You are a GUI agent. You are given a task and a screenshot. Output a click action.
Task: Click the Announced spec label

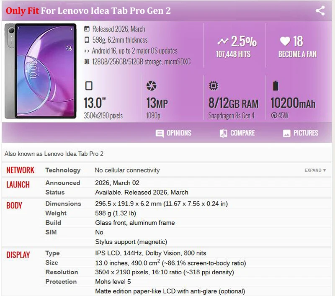coord(63,183)
